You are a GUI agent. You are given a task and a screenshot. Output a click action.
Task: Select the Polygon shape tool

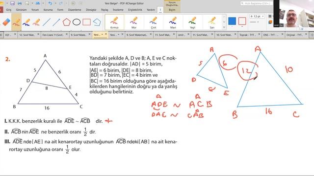click(66, 22)
